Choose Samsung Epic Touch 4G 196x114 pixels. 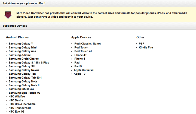24,93
